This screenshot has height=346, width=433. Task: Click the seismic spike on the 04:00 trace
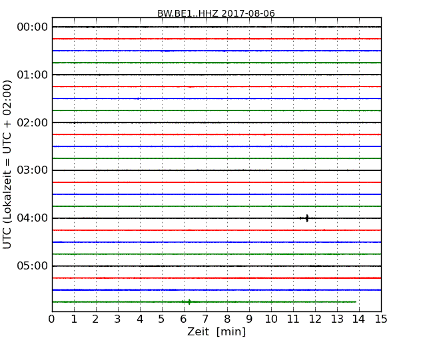click(307, 218)
